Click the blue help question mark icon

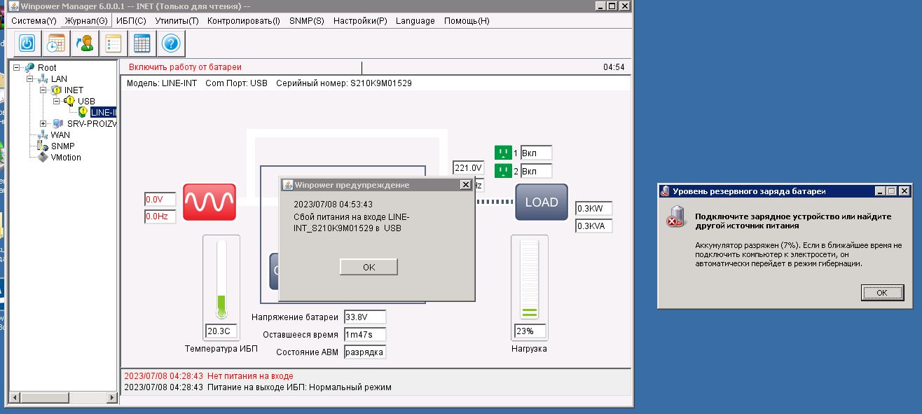coord(172,43)
